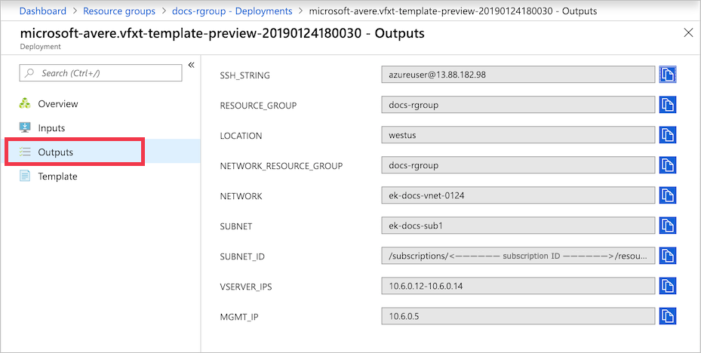Screen dimensions: 701x353
Task: Open docs-rgroup - Deployments breadcrumb
Action: coord(232,11)
